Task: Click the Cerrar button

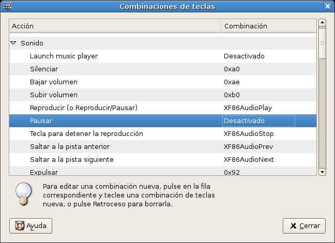Action: pos(304,226)
